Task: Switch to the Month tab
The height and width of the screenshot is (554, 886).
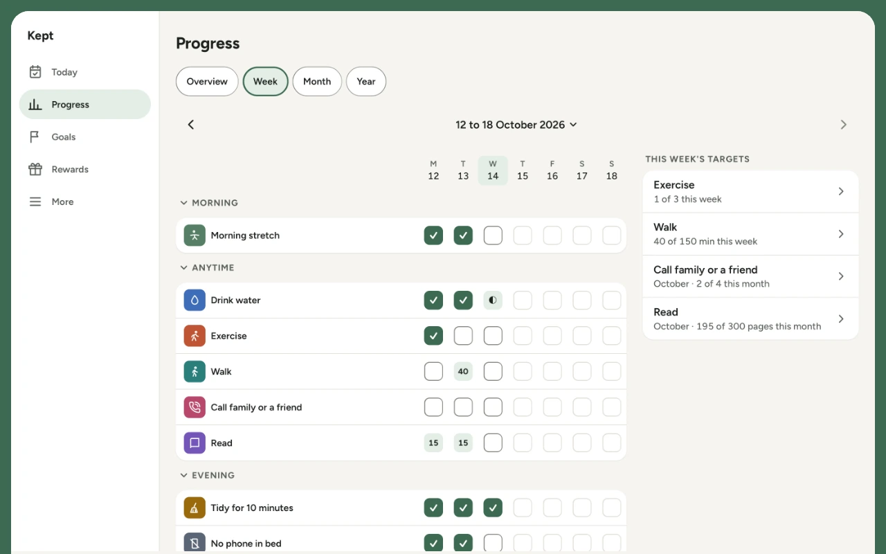Action: click(317, 81)
